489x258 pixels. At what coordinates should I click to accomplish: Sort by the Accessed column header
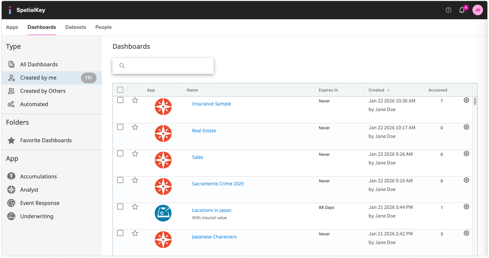click(x=437, y=90)
